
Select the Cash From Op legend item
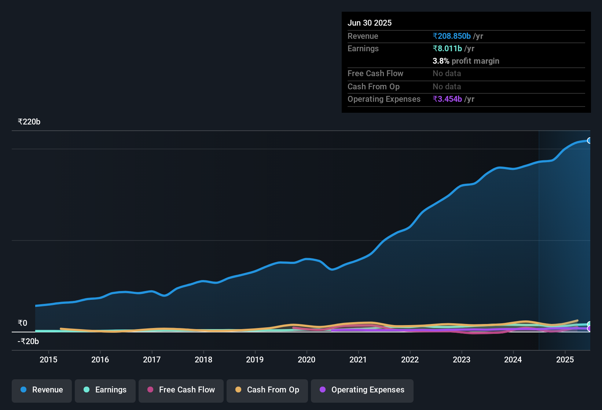(x=267, y=390)
